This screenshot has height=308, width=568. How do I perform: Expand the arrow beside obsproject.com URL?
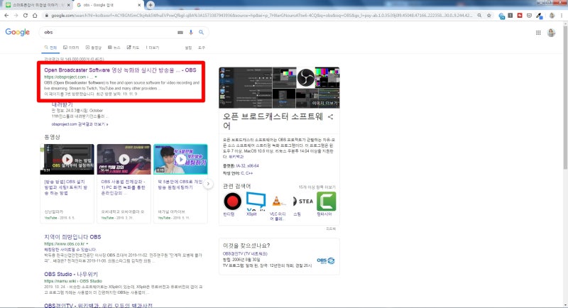point(96,77)
